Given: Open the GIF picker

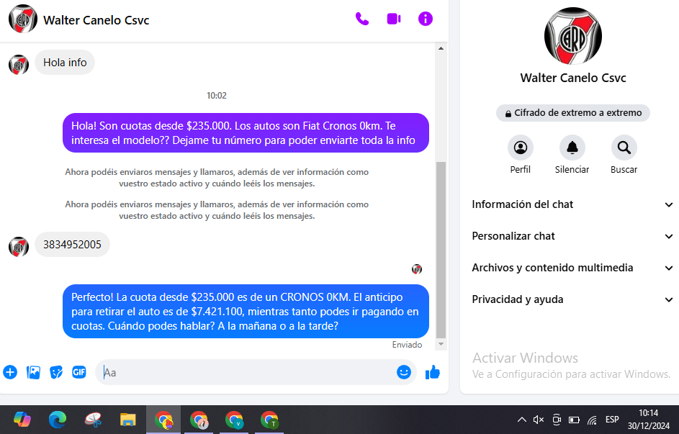Looking at the screenshot, I should tap(79, 372).
